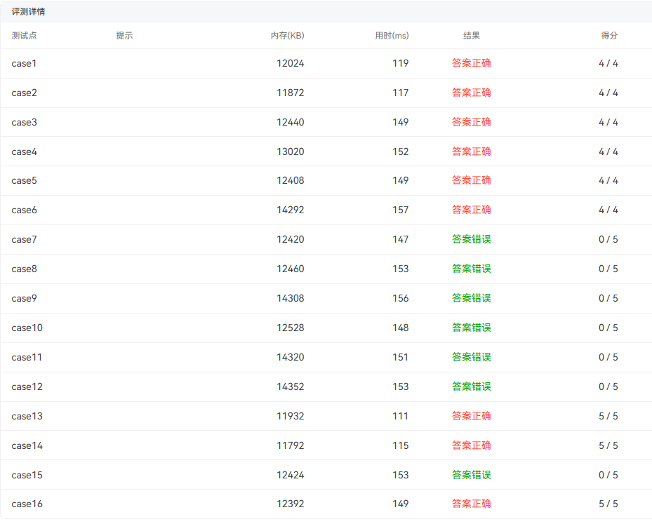Click memory value 12420

(x=291, y=239)
